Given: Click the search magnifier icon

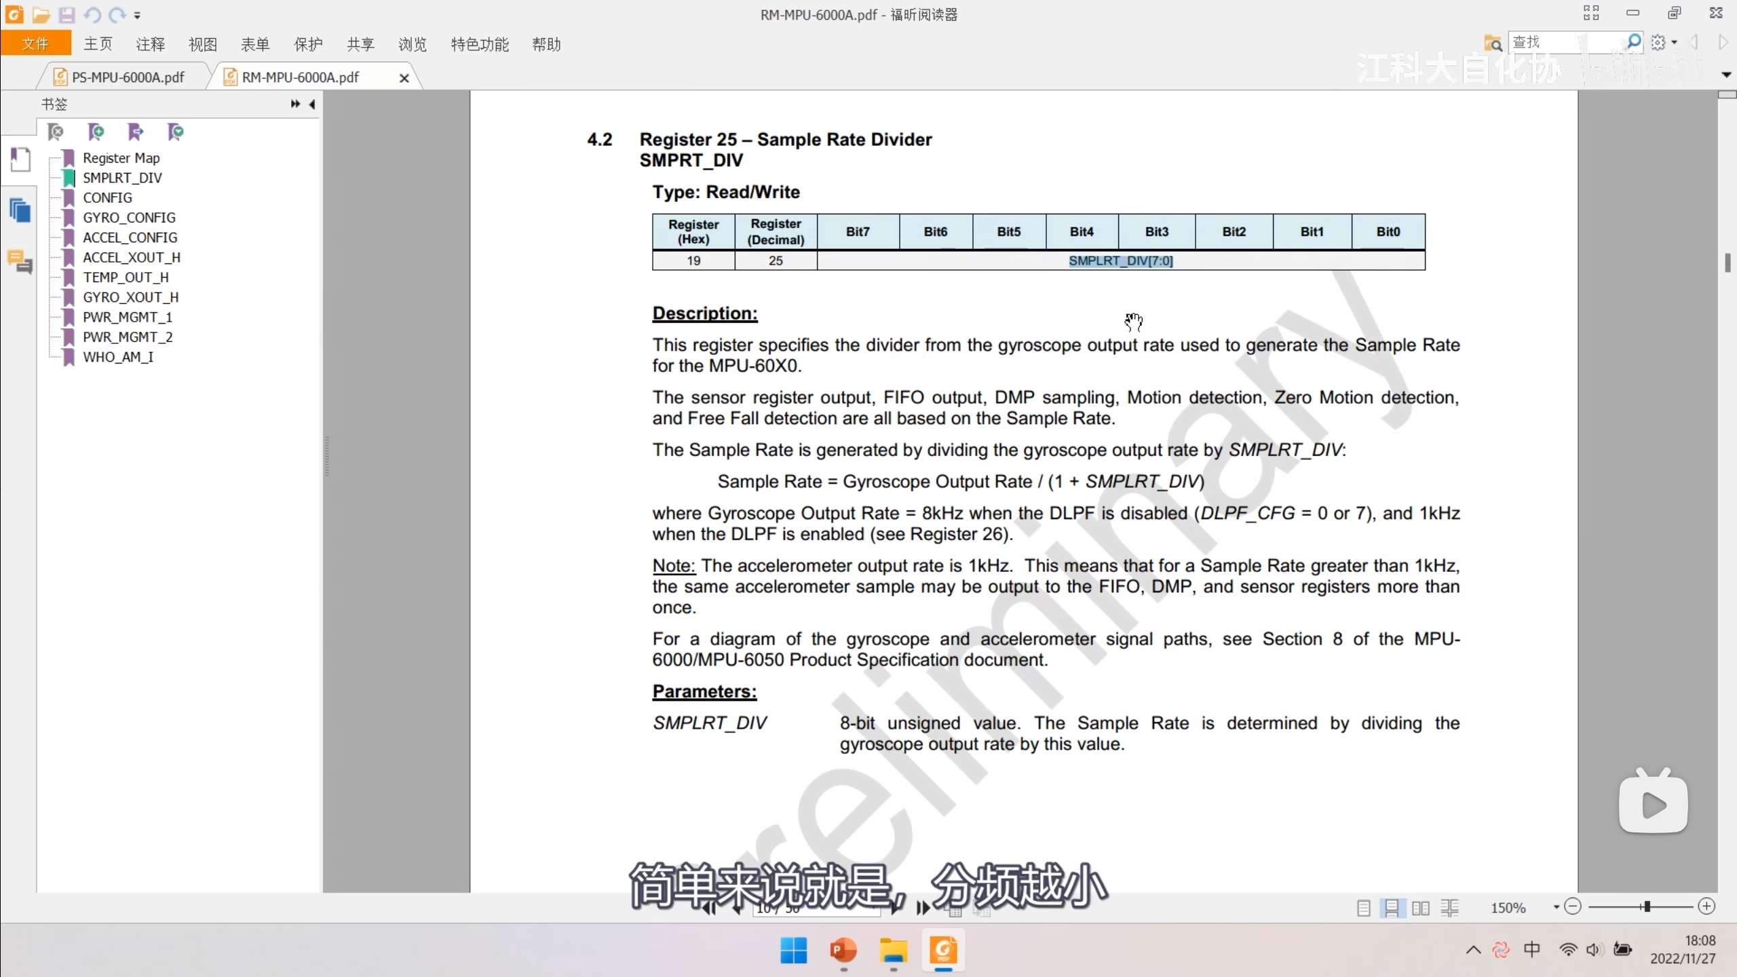Looking at the screenshot, I should point(1634,42).
